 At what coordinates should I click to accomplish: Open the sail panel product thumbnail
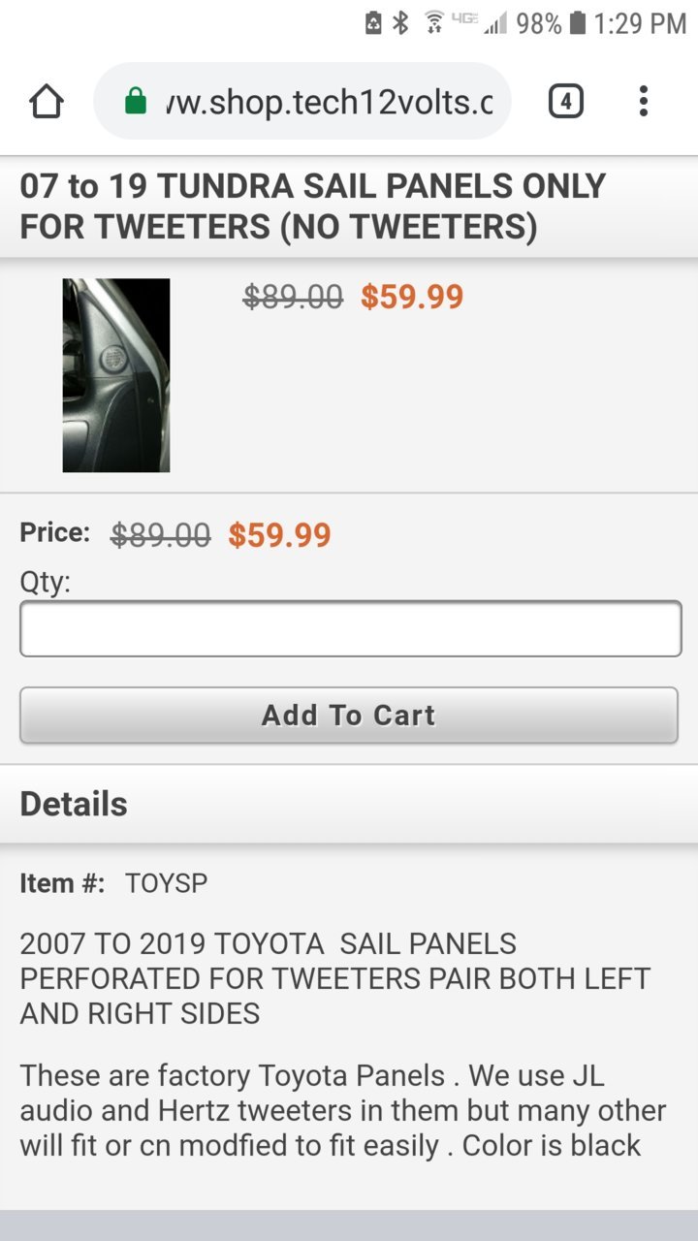click(116, 375)
